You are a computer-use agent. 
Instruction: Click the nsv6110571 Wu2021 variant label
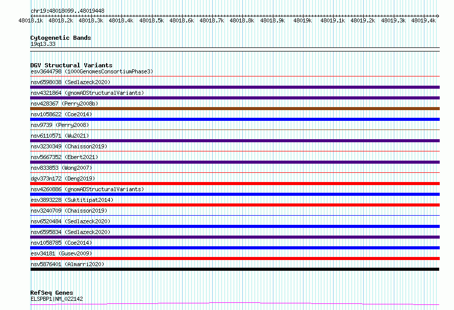click(x=60, y=136)
